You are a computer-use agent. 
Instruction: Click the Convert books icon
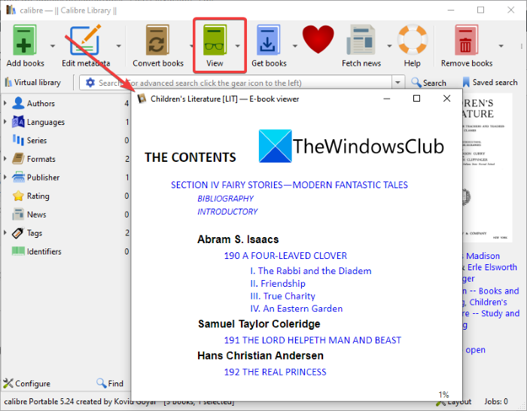(x=157, y=40)
